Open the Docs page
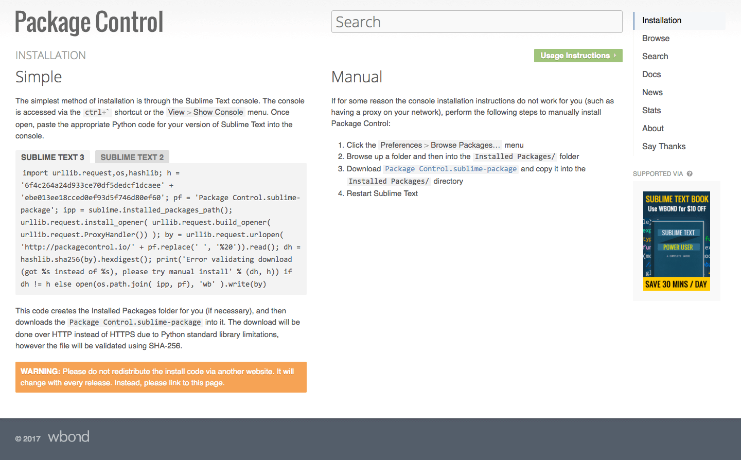The width and height of the screenshot is (741, 460). point(651,74)
